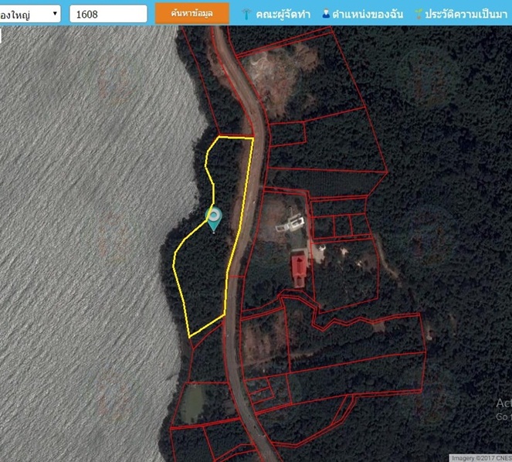The image size is (512, 462).
Task: Select the parcel containing the green pond
Action: coord(199,403)
